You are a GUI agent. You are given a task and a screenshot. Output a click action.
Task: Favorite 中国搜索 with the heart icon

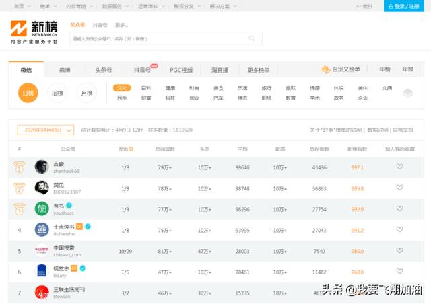[399, 250]
